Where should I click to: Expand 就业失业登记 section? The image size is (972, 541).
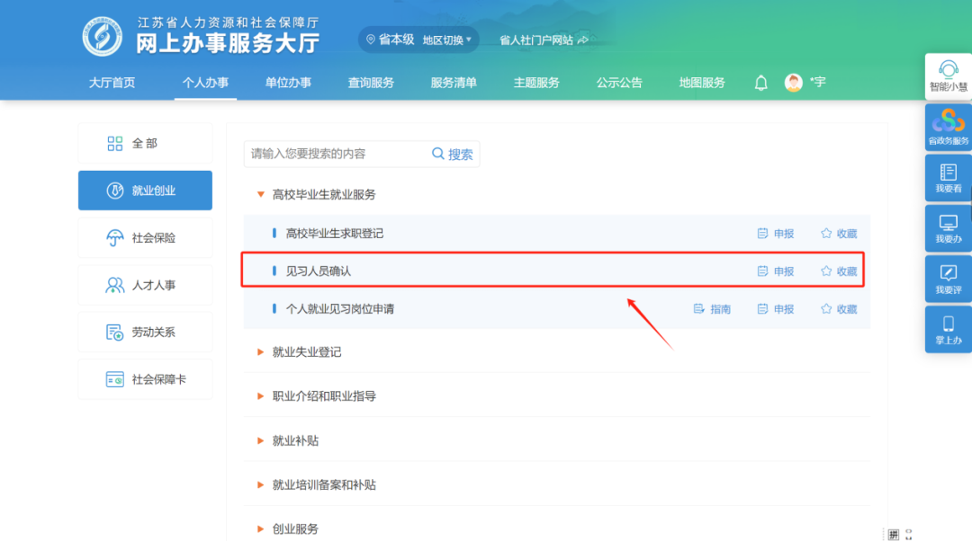point(260,352)
